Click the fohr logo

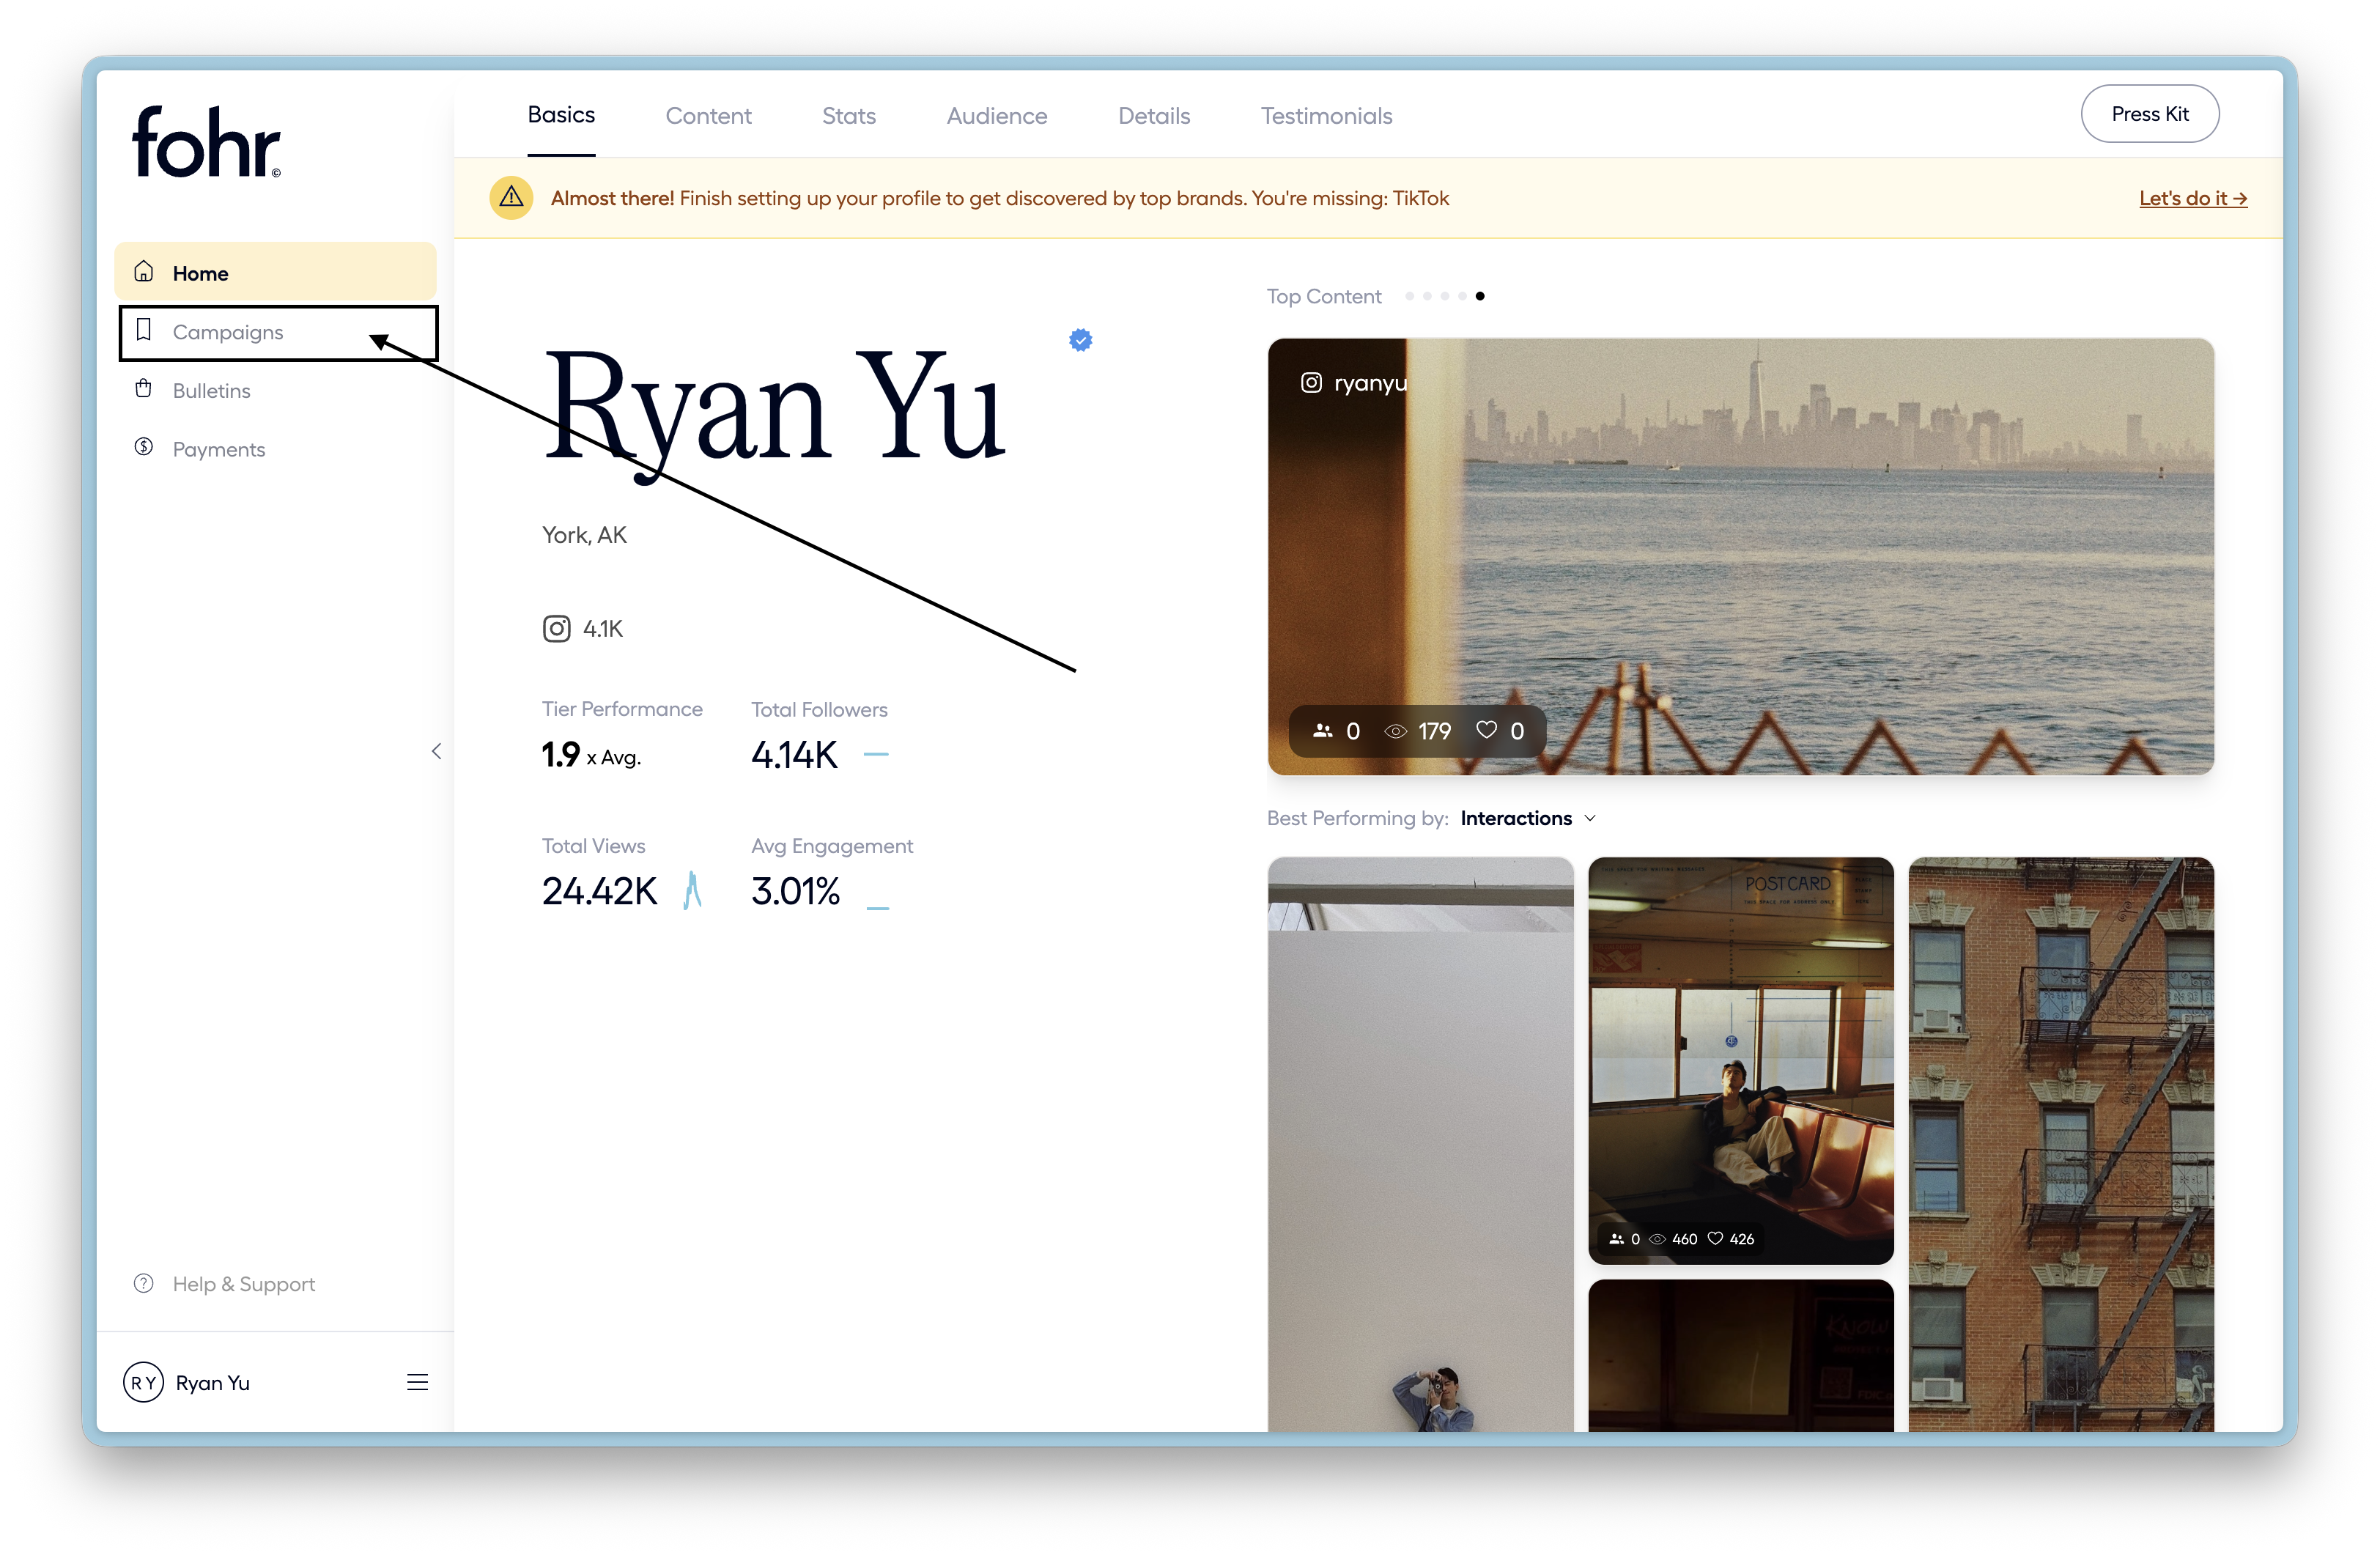pyautogui.click(x=206, y=142)
